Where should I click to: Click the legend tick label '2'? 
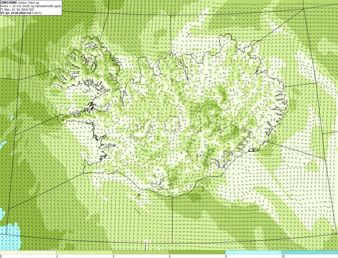(57, 256)
